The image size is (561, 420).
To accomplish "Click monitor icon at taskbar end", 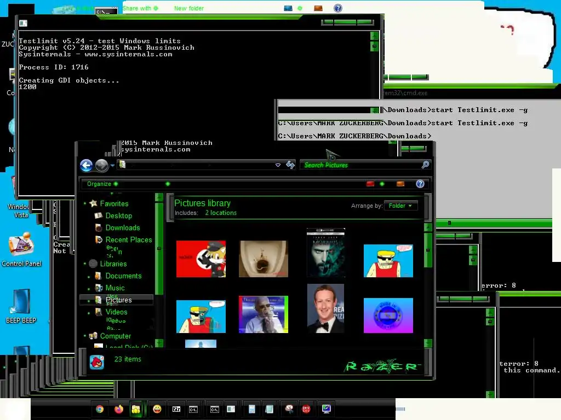I will coord(327,409).
